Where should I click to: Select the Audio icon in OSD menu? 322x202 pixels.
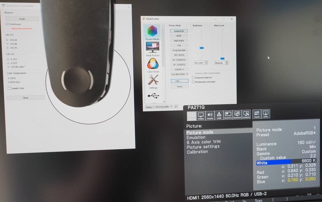[x=210, y=115]
